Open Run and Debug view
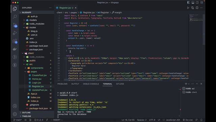This screenshot has height=122, width=216. (15, 33)
